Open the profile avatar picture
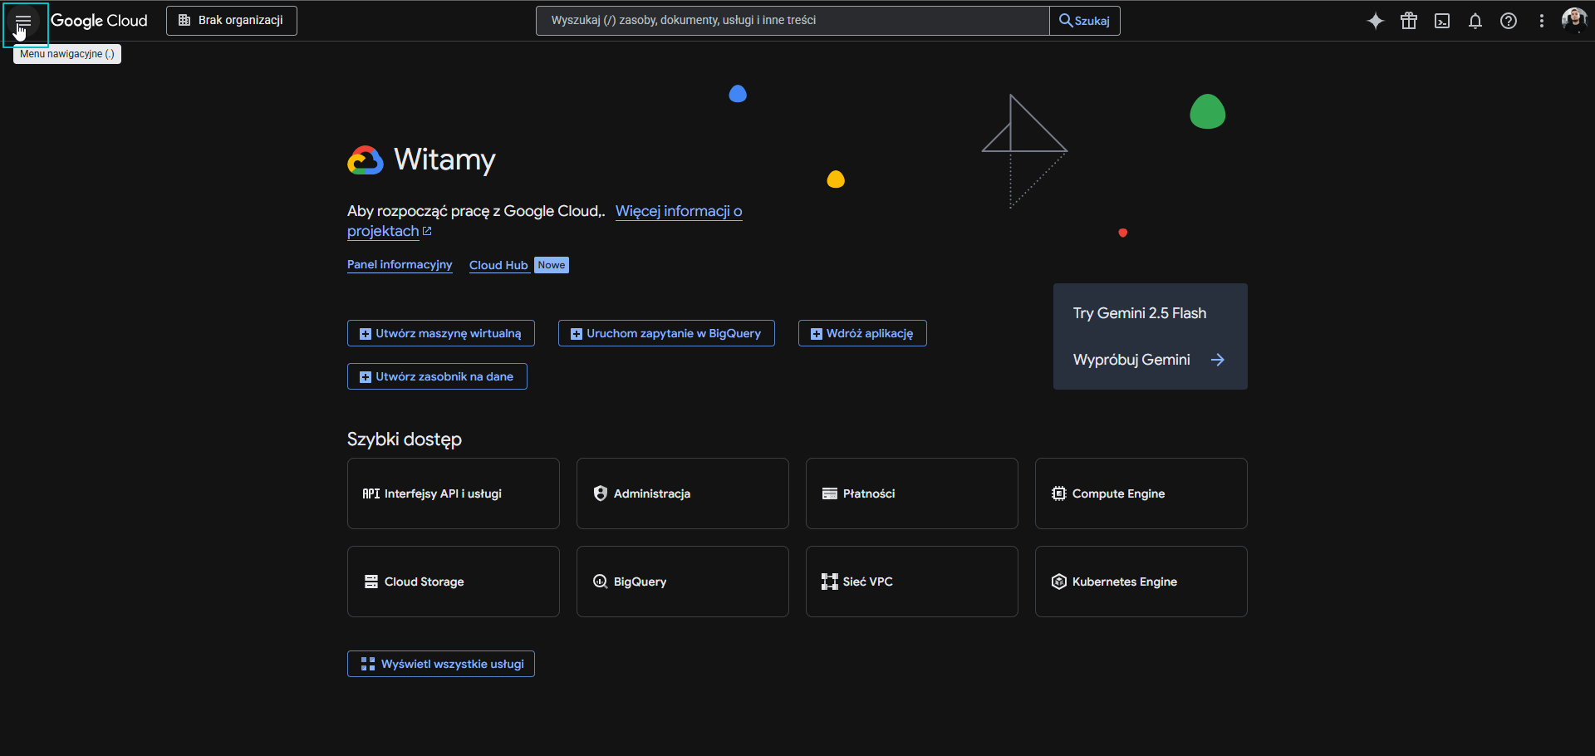Screen dimensions: 1595x756 click(x=1575, y=21)
